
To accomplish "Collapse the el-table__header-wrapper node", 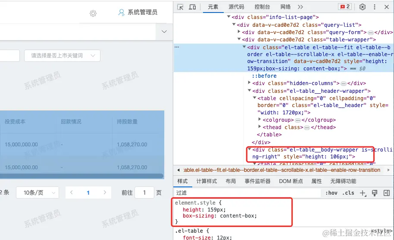I will click(x=250, y=90).
